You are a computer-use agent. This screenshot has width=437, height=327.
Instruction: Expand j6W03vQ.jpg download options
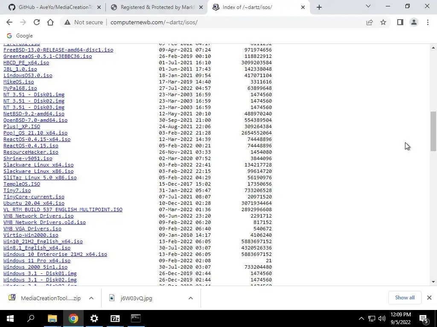(x=191, y=298)
